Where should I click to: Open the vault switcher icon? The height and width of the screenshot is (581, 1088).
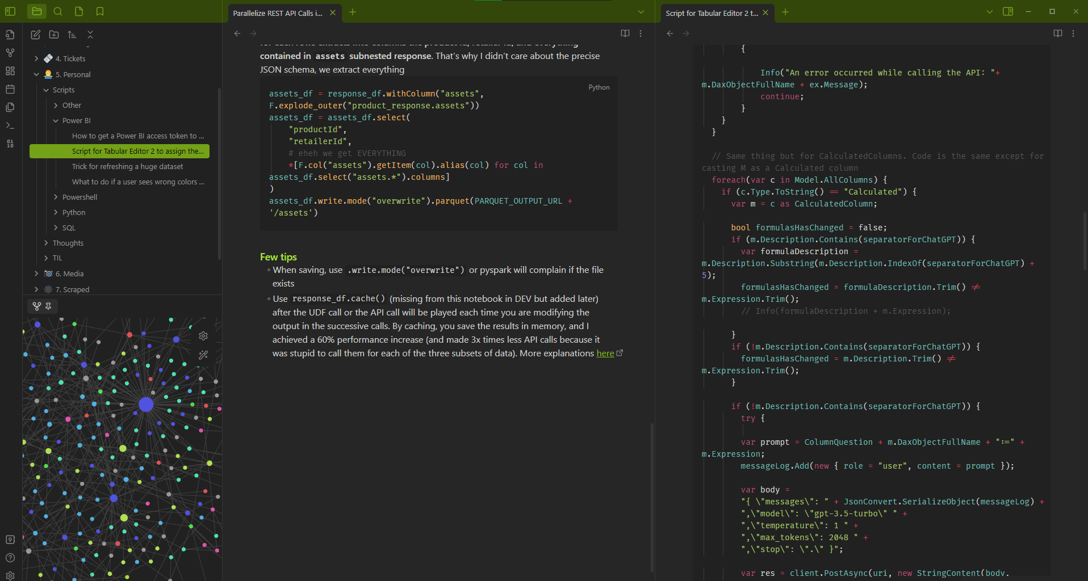(x=10, y=540)
